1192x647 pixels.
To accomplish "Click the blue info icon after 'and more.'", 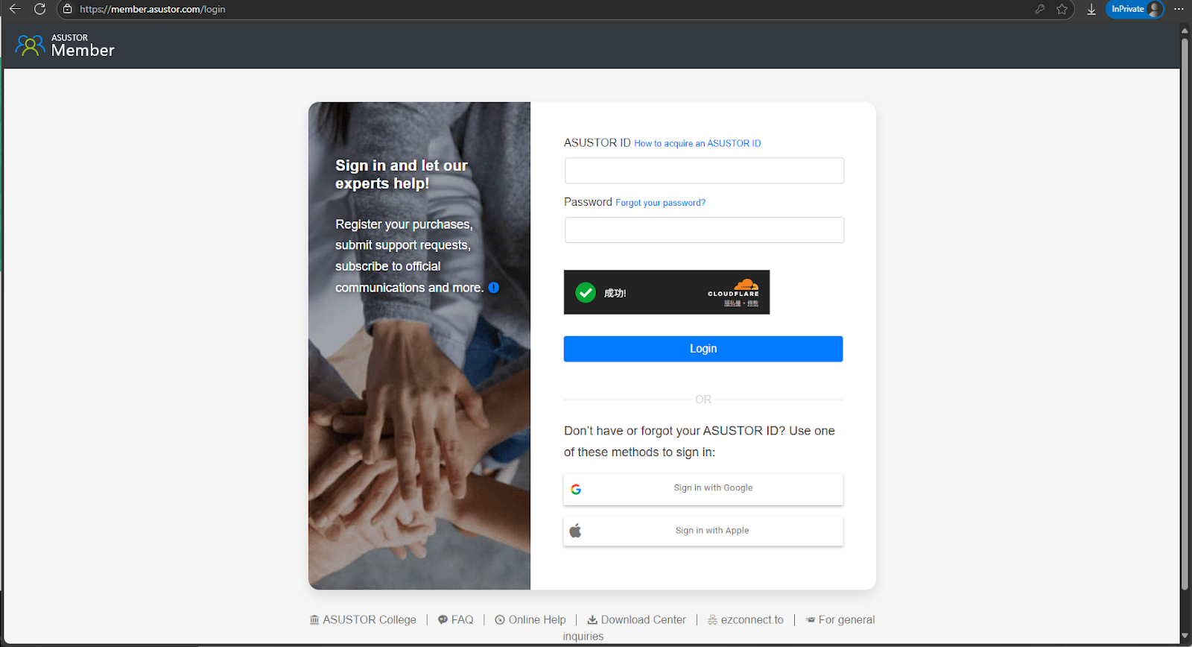I will pos(494,288).
